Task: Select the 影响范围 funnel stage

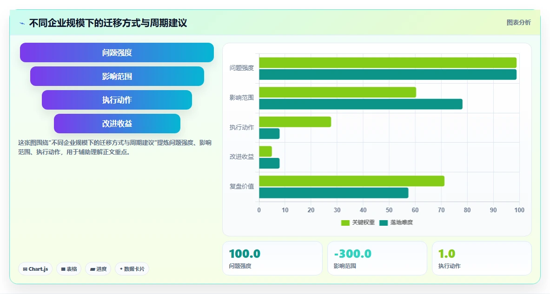Action: coord(117,76)
